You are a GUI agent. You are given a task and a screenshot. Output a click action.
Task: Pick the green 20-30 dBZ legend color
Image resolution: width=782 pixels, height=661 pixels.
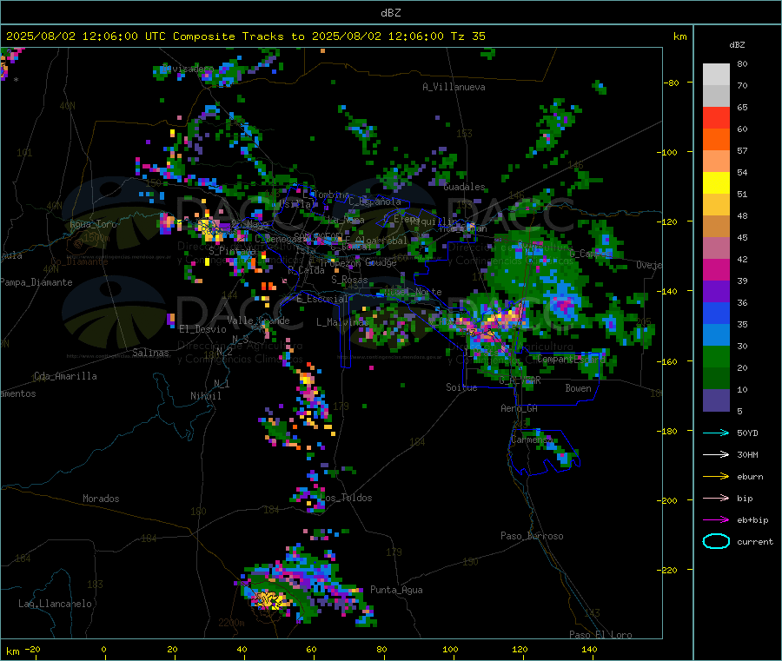(716, 356)
